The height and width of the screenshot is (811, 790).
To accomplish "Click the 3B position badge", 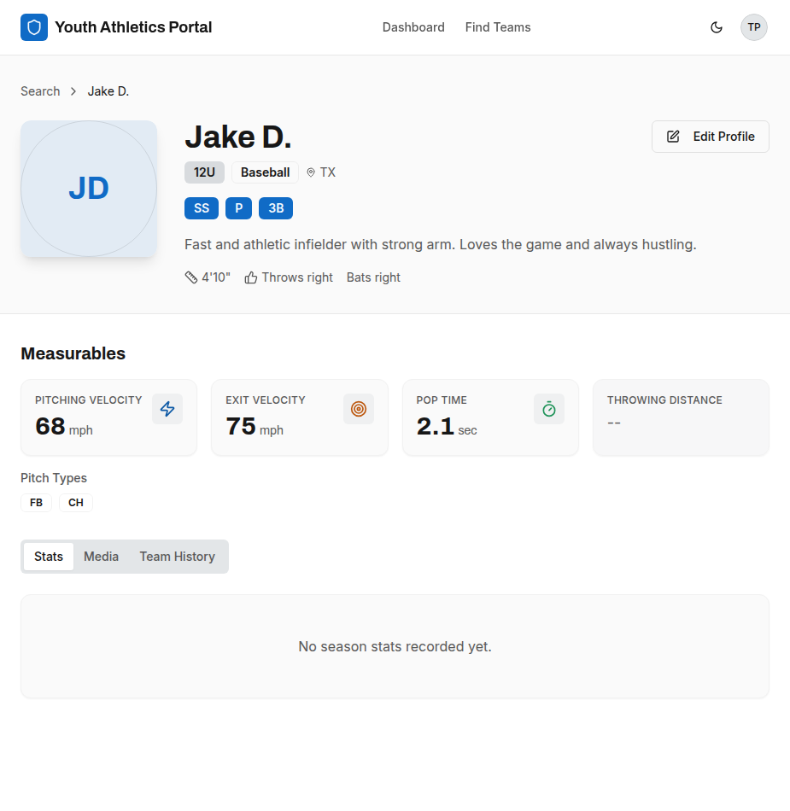I will (276, 208).
